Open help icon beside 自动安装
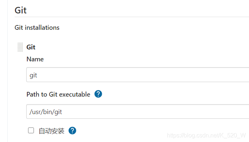The width and height of the screenshot is (249, 142). click(72, 131)
